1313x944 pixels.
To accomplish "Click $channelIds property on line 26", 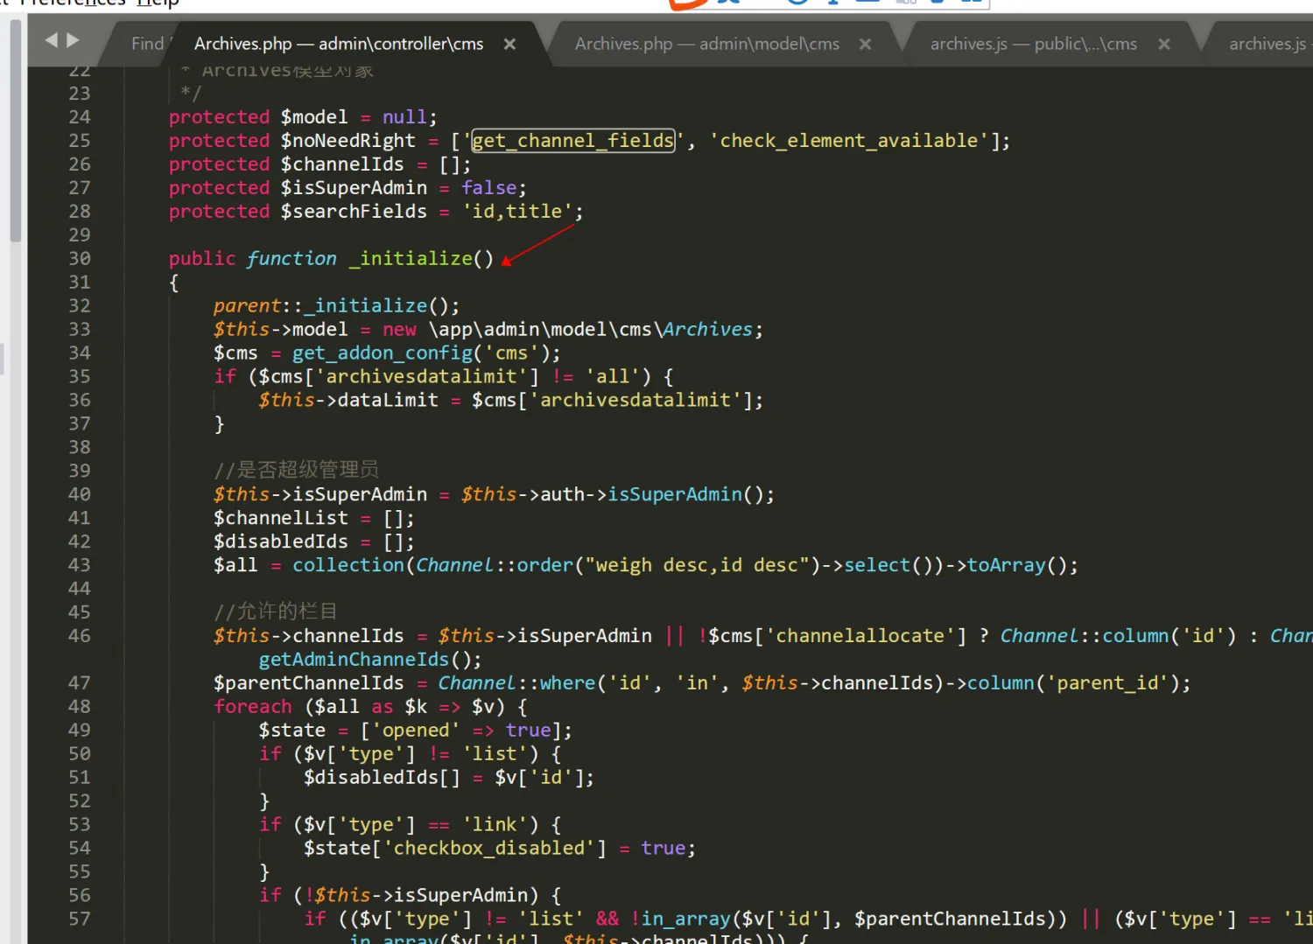I will 342,164.
